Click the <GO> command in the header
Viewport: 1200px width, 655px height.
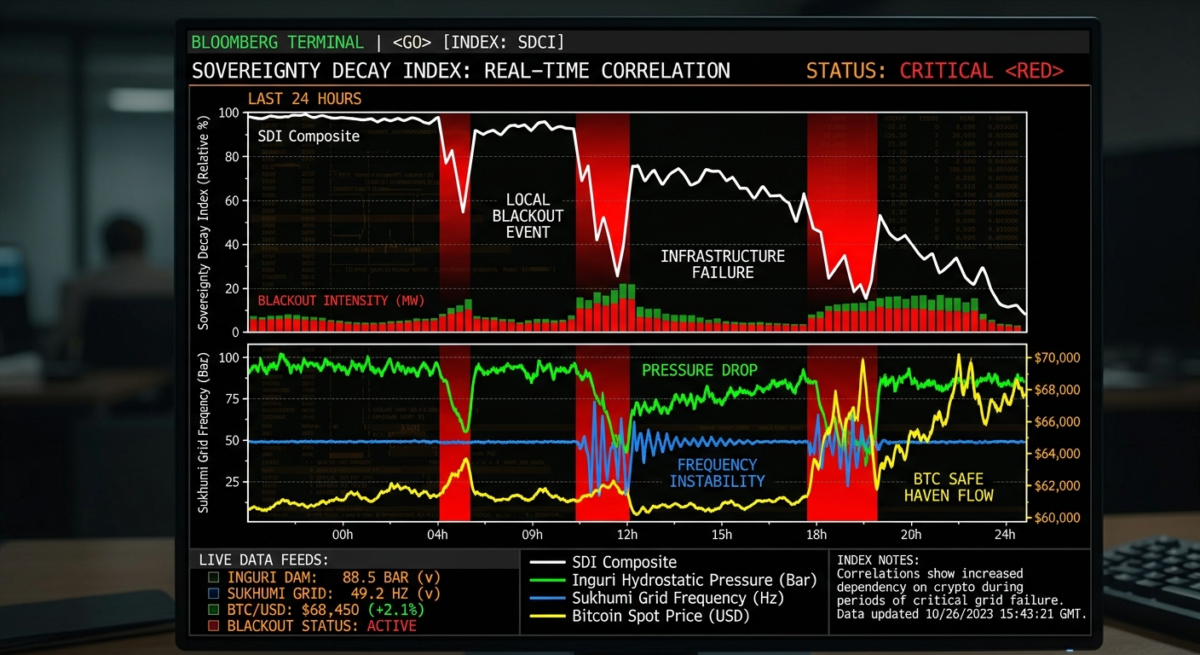413,42
